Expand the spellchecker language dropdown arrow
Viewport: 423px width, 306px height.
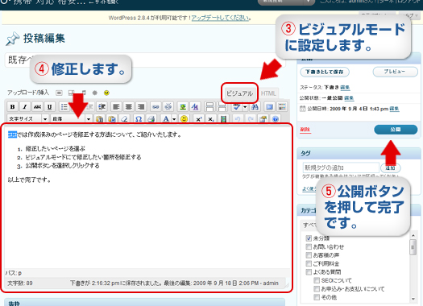pos(245,107)
